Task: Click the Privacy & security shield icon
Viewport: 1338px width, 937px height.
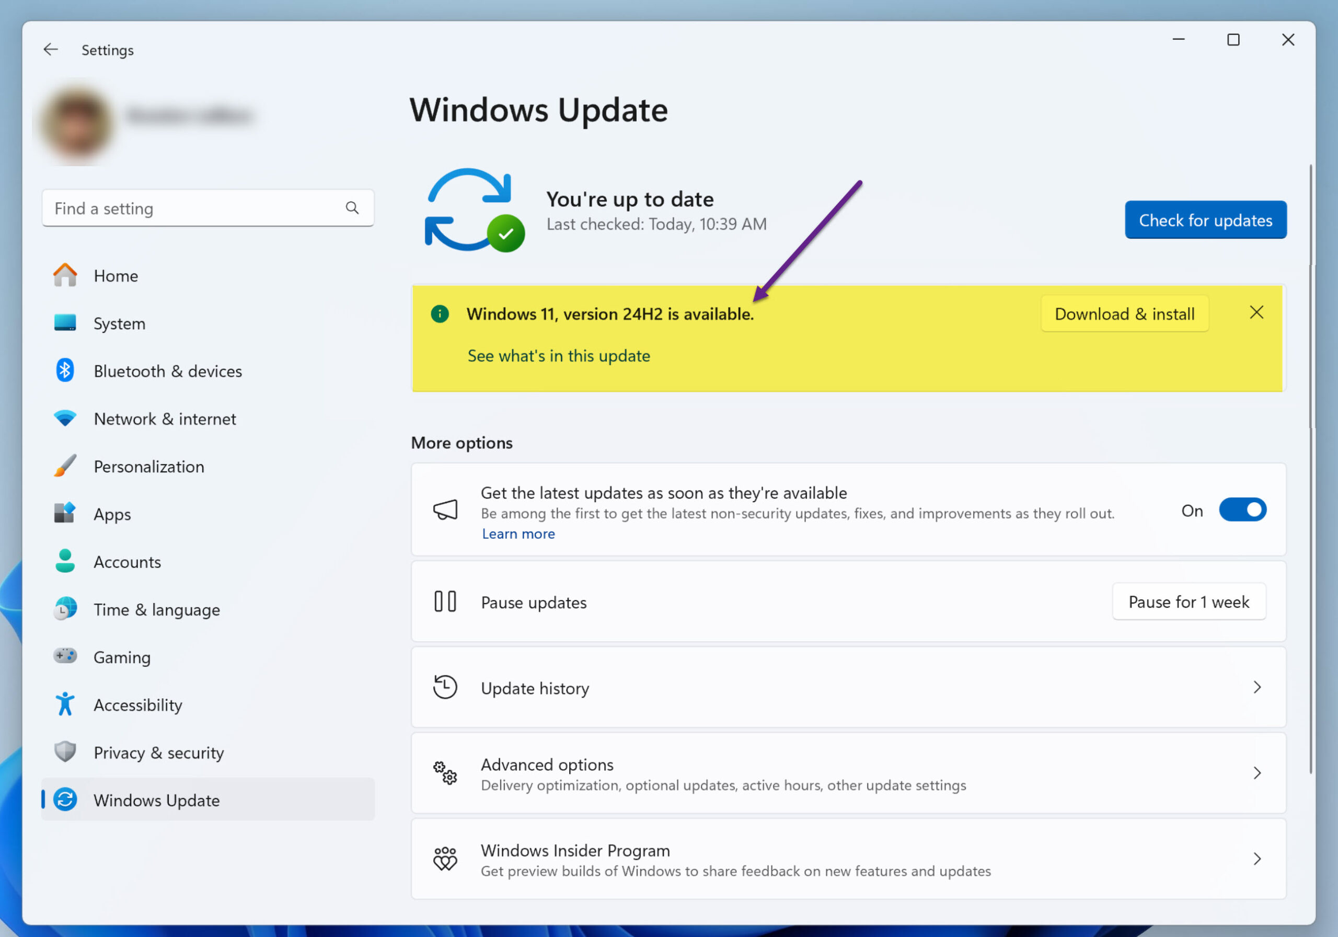Action: 65,751
